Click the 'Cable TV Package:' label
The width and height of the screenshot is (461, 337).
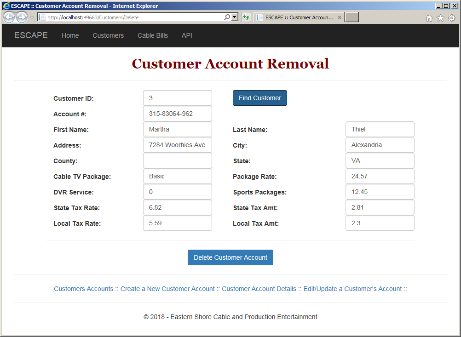82,177
